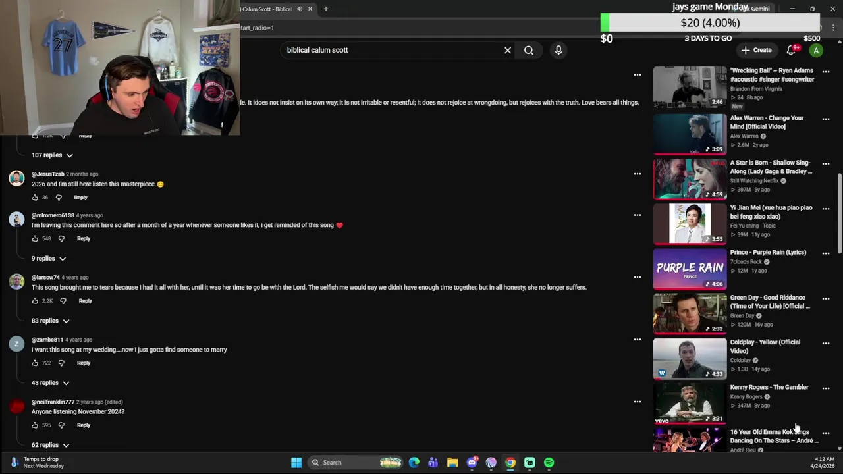Open @JesusTzab channel via avatar

point(16,178)
